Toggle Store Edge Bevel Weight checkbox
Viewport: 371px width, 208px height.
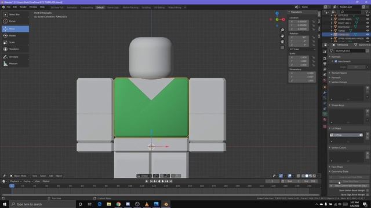(x=368, y=195)
